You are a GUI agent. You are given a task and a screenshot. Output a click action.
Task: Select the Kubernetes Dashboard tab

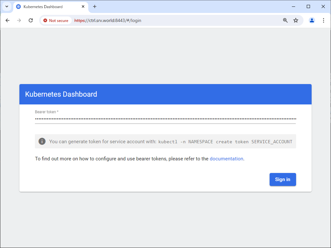click(x=51, y=7)
